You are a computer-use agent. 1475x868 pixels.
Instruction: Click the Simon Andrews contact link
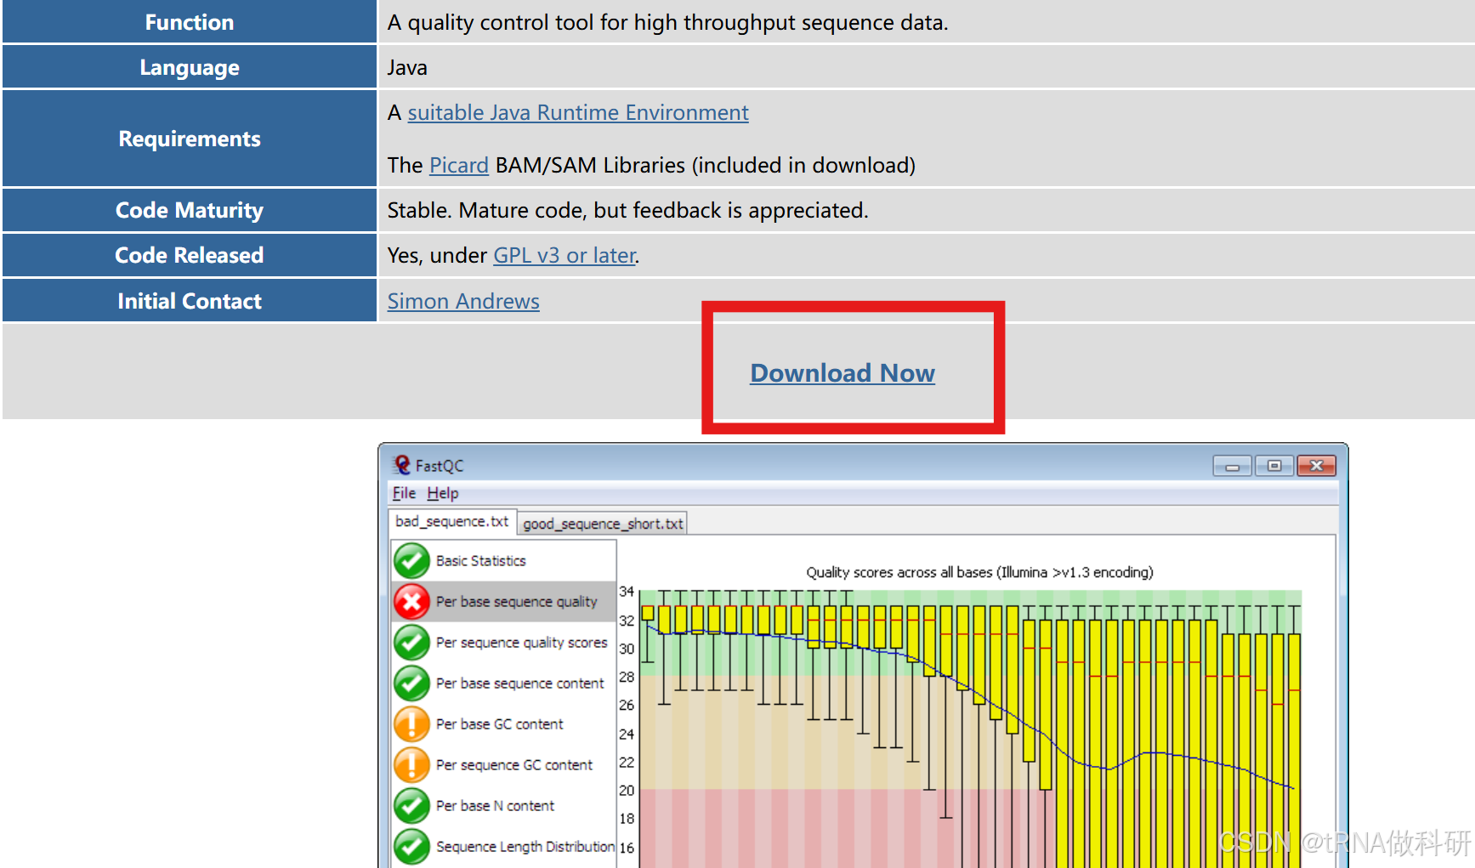463,301
